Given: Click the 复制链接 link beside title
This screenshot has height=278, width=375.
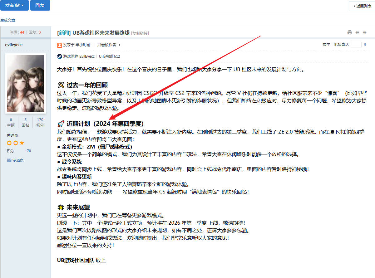Looking at the screenshot, I should [x=140, y=33].
